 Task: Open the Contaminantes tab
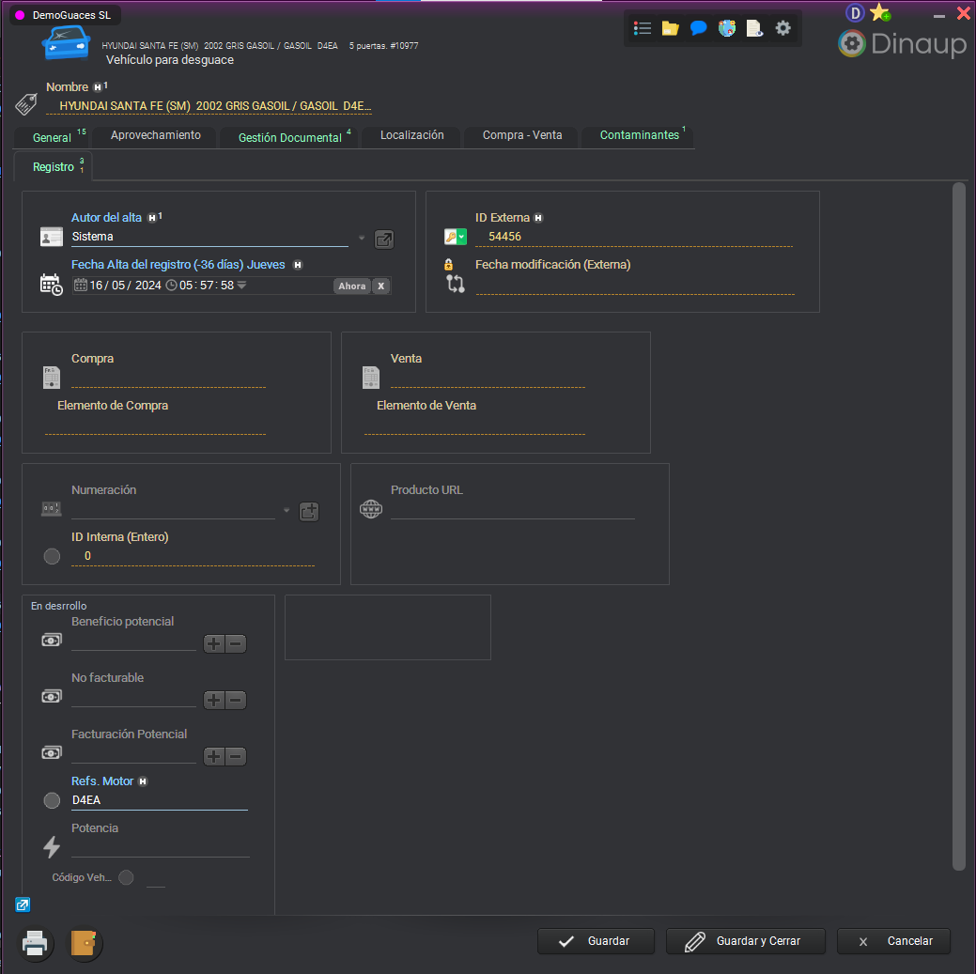[639, 135]
